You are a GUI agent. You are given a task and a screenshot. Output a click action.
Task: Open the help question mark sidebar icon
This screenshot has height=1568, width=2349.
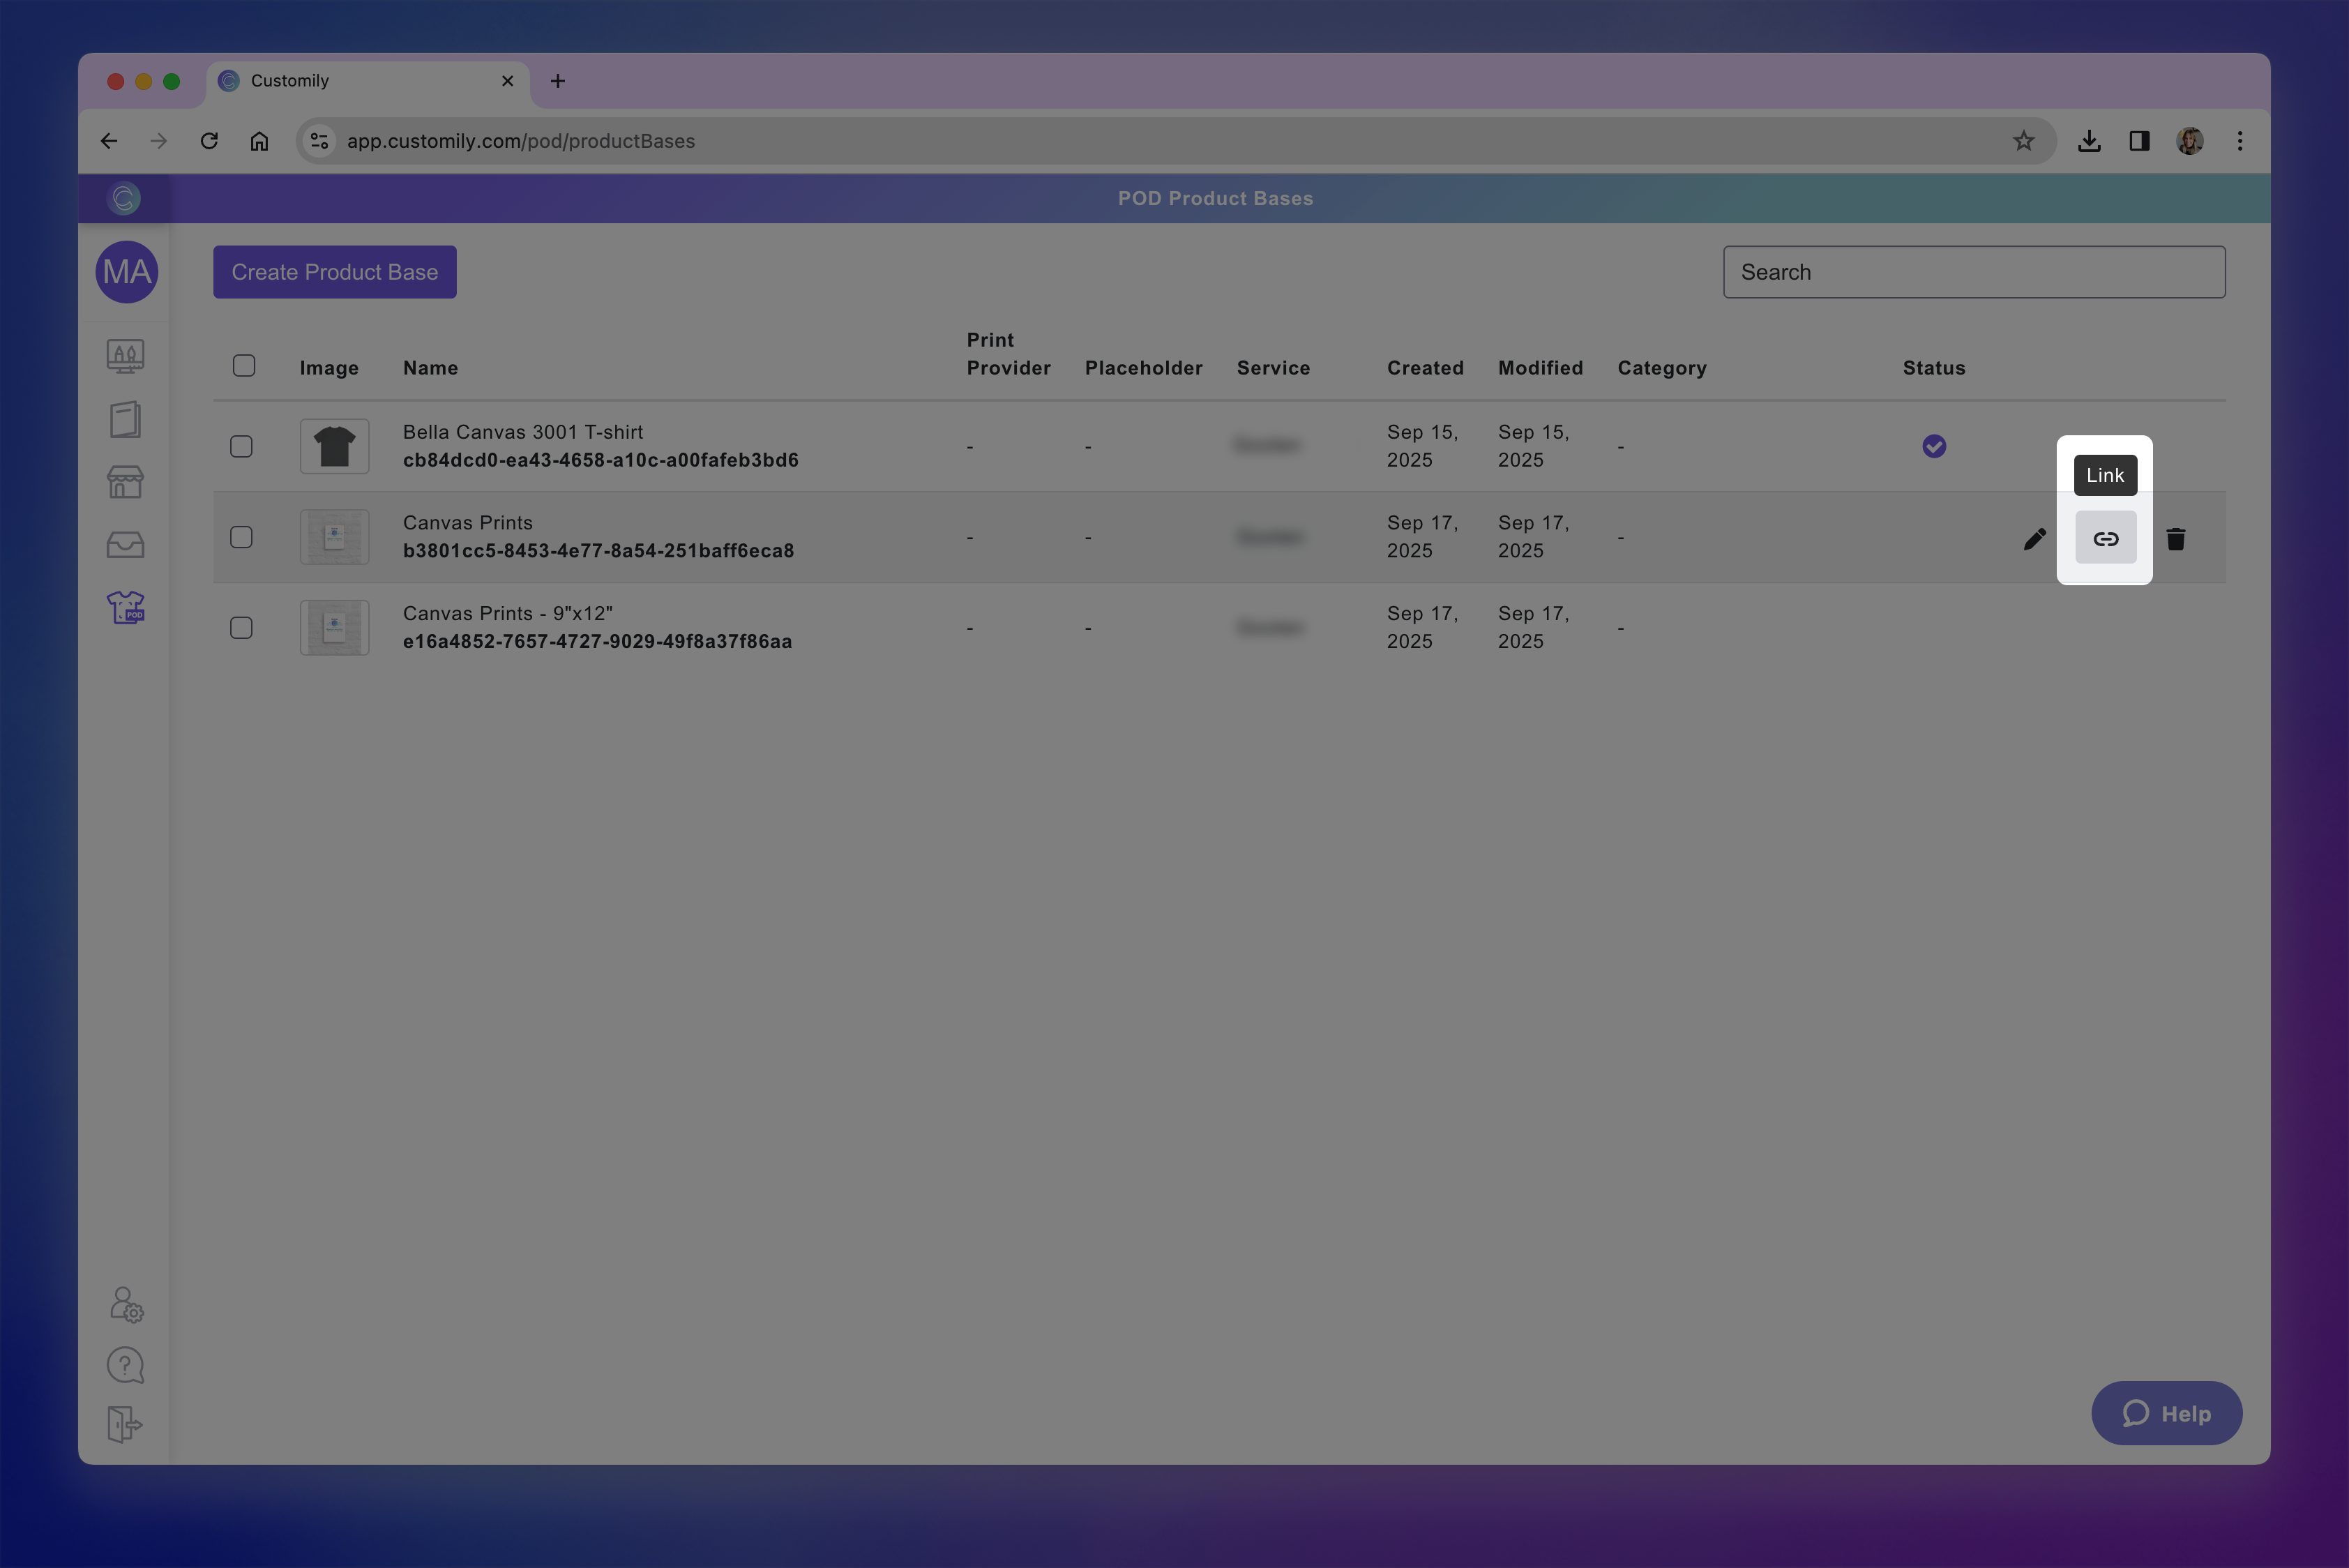(126, 1365)
